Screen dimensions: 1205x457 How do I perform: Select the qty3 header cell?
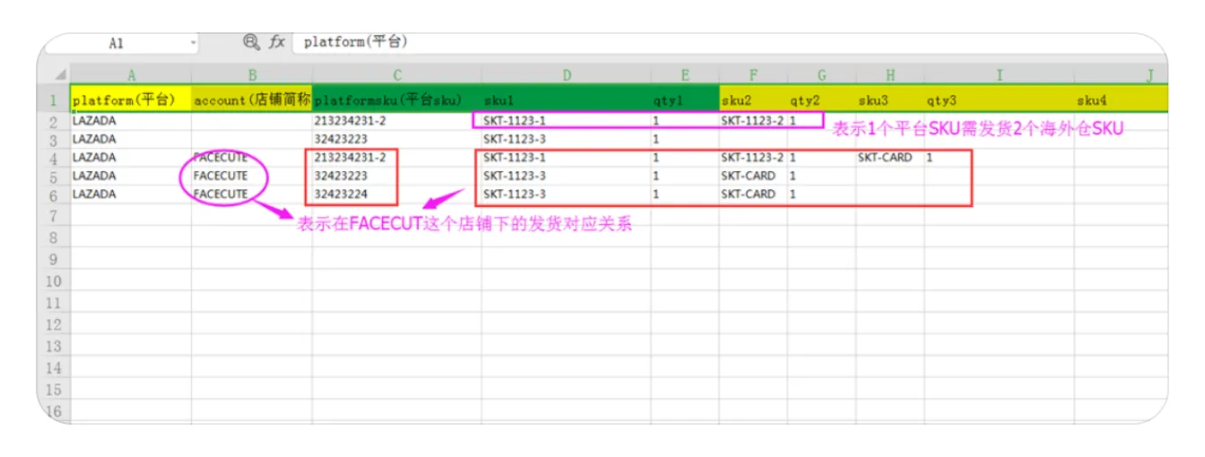tap(999, 99)
